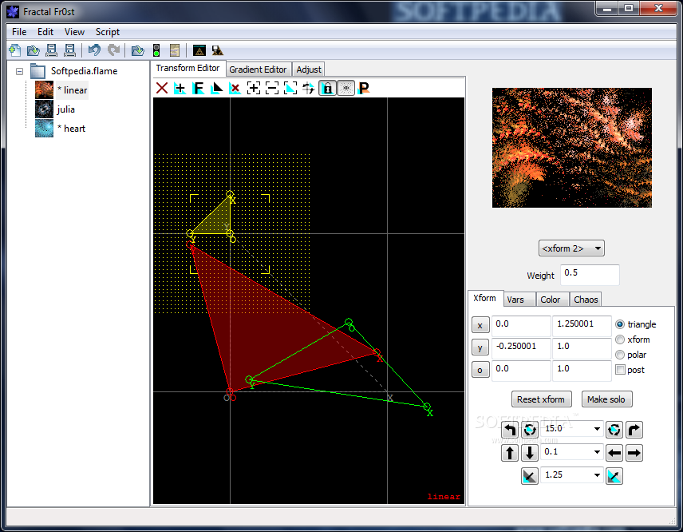Viewport: 683px width, 532px height.
Task: Click the black preview window icon with triangle
Action: coord(199,50)
